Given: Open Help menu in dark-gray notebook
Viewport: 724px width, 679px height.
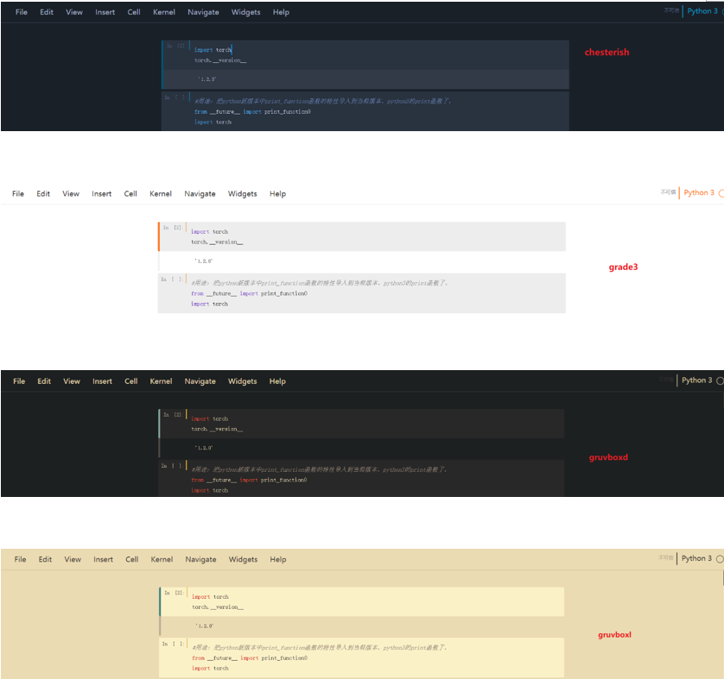Looking at the screenshot, I should pos(277,381).
